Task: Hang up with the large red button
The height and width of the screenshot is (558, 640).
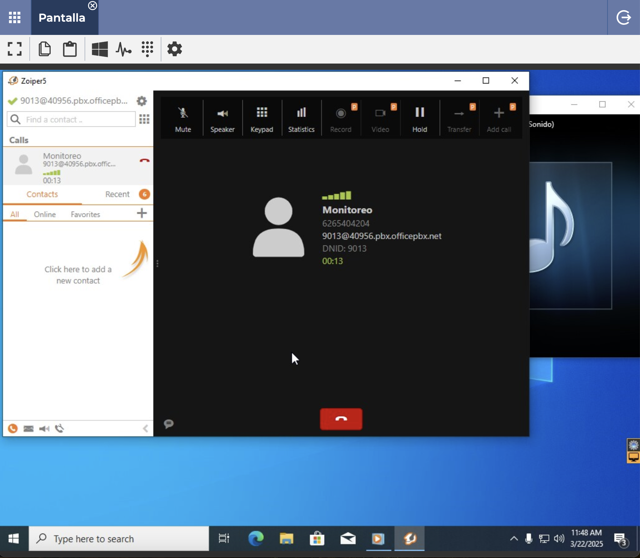Action: click(x=341, y=419)
